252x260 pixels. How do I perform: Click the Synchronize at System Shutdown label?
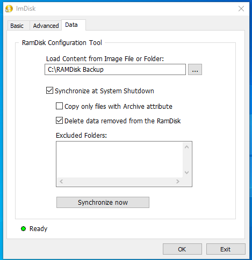click(104, 91)
